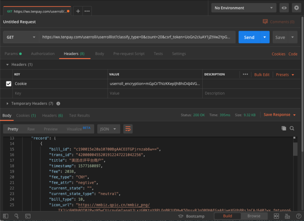The width and height of the screenshot is (304, 221).
Task: Switch response view to Raw
Action: click(x=31, y=129)
